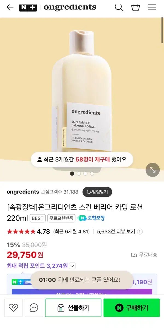Toggle 알림받기 notification button
The width and height of the screenshot is (164, 328).
[x=97, y=192]
